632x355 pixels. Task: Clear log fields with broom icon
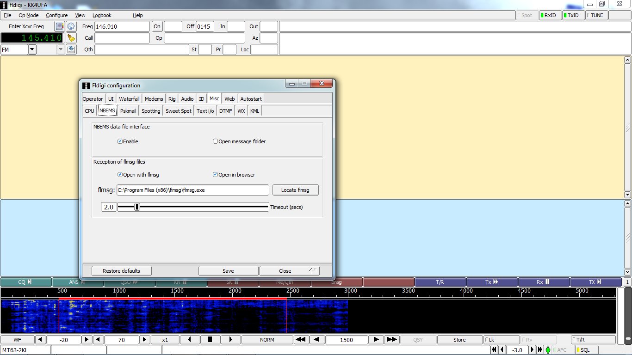71,38
